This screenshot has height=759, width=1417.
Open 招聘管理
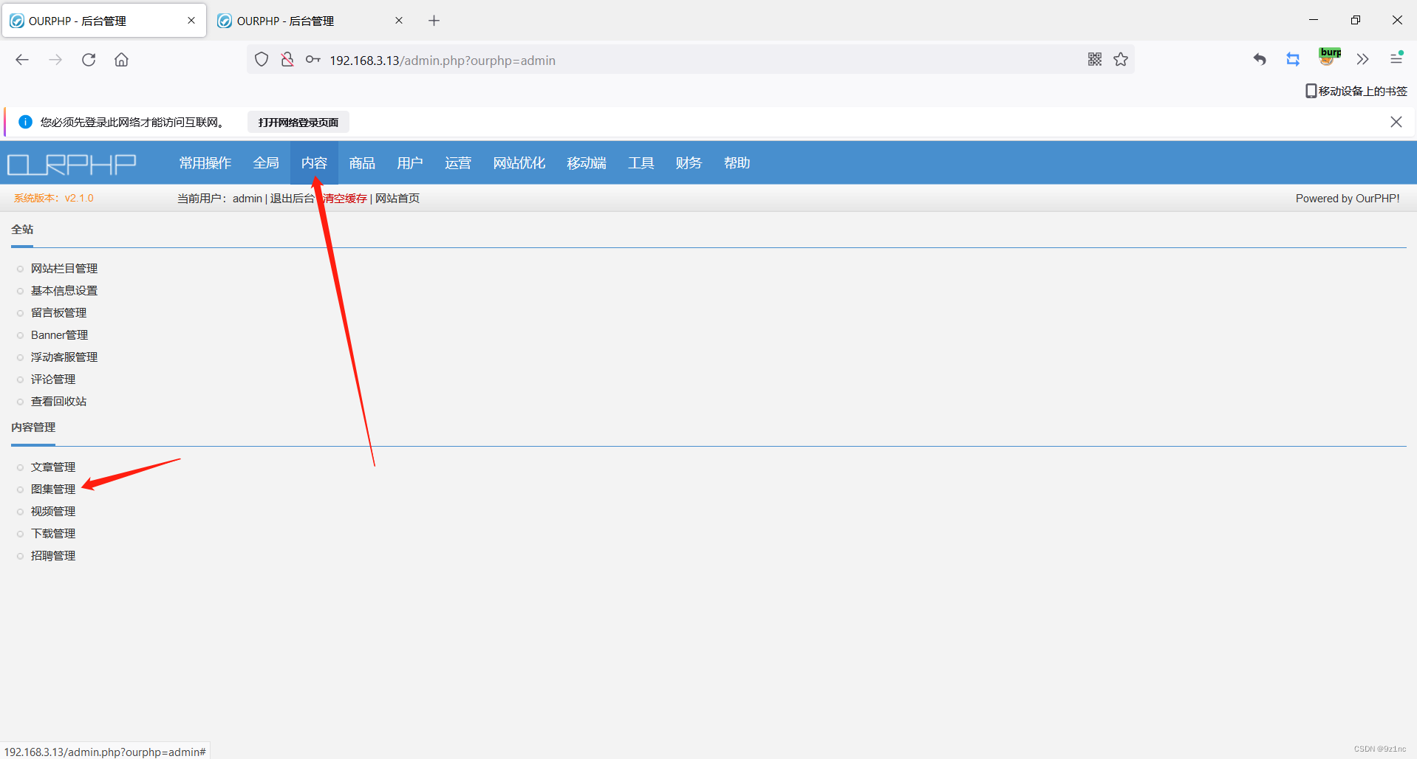[53, 556]
